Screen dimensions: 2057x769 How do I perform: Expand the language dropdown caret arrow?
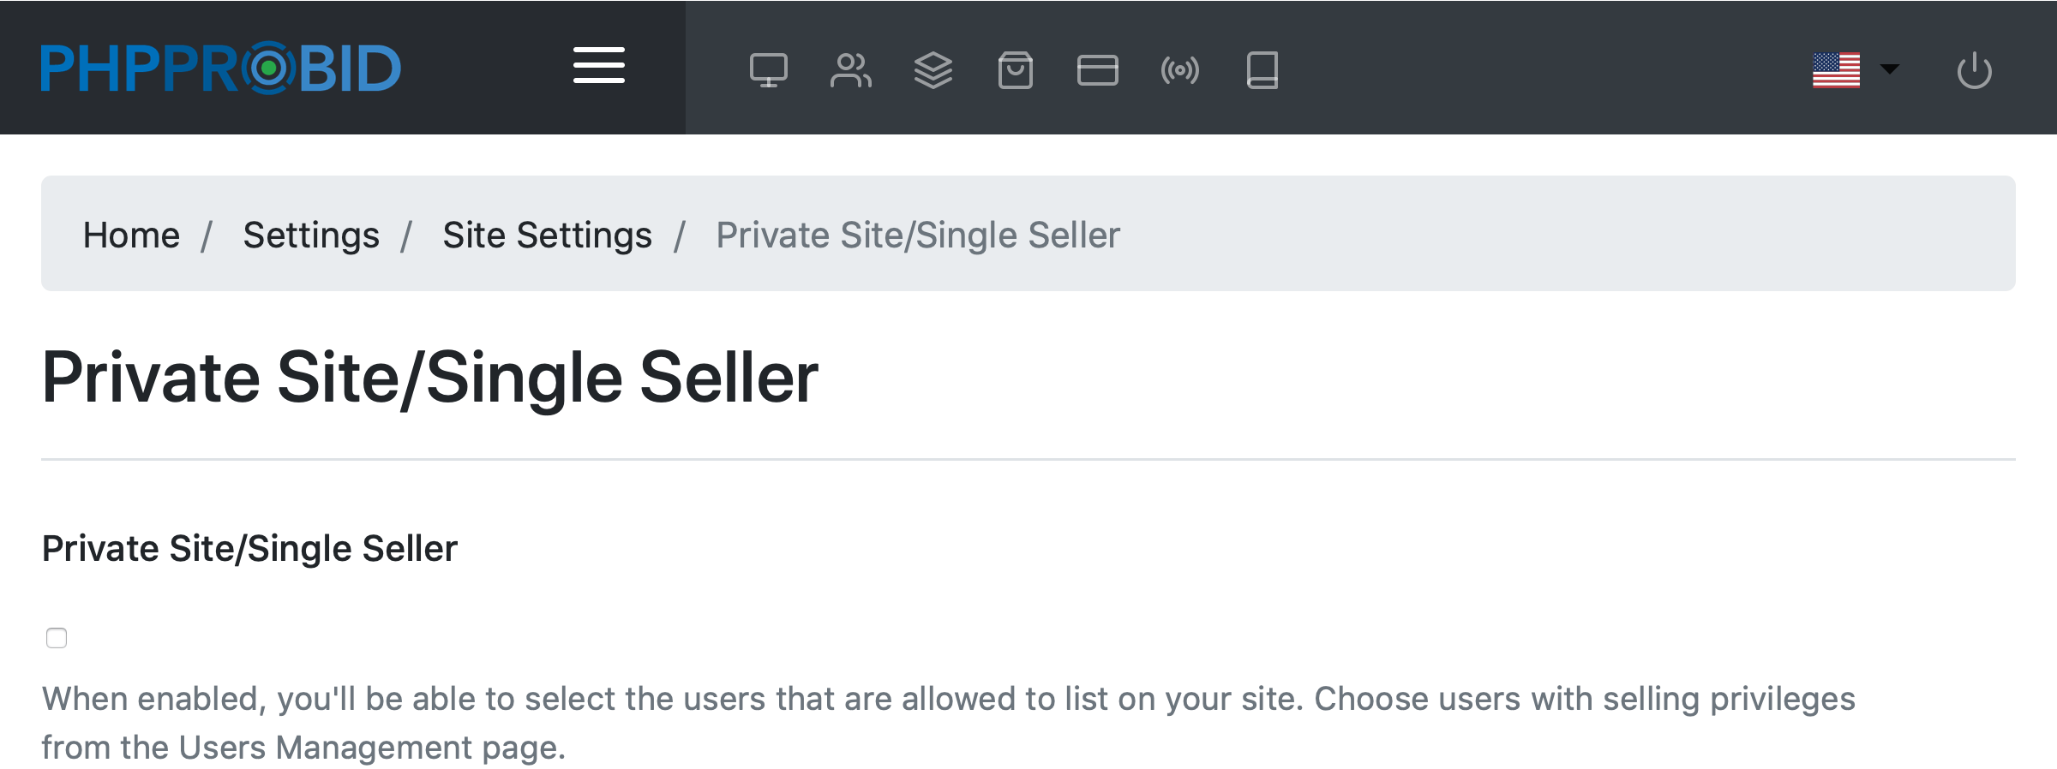[x=1889, y=69]
